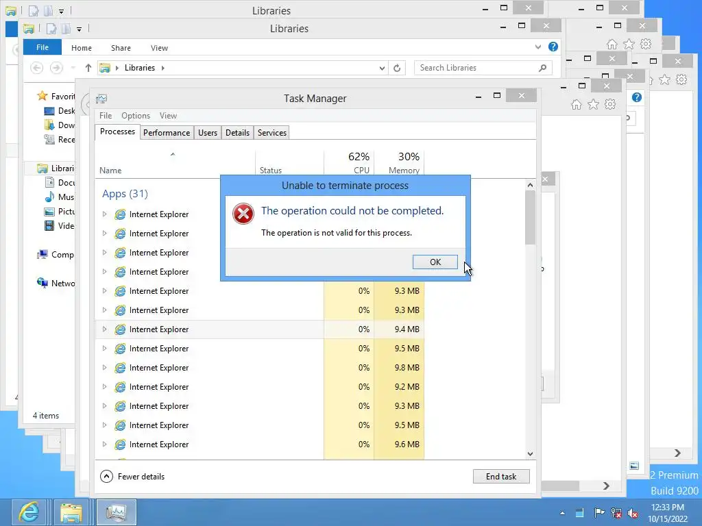The width and height of the screenshot is (702, 526).
Task: Click Properties icon in front Libraries quick access toolbar
Action: click(x=51, y=29)
